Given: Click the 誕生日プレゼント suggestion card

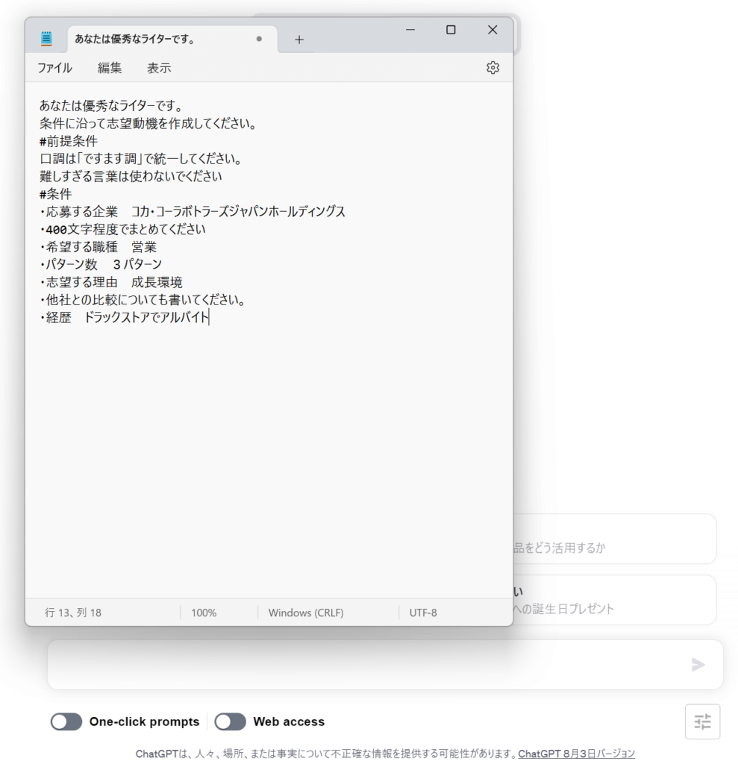Looking at the screenshot, I should [613, 600].
